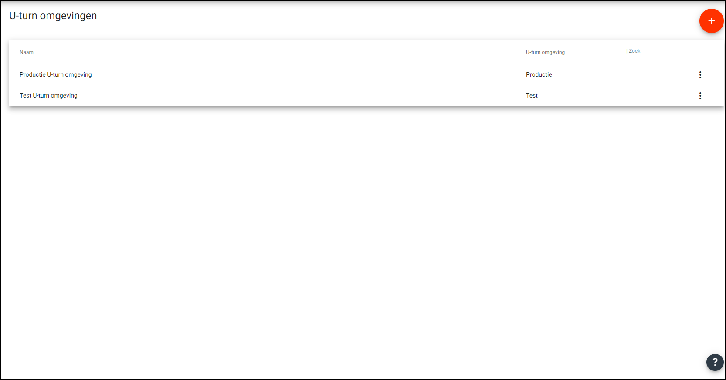The width and height of the screenshot is (726, 380).
Task: Open three-dot menu for Productie row
Action: [x=700, y=75]
